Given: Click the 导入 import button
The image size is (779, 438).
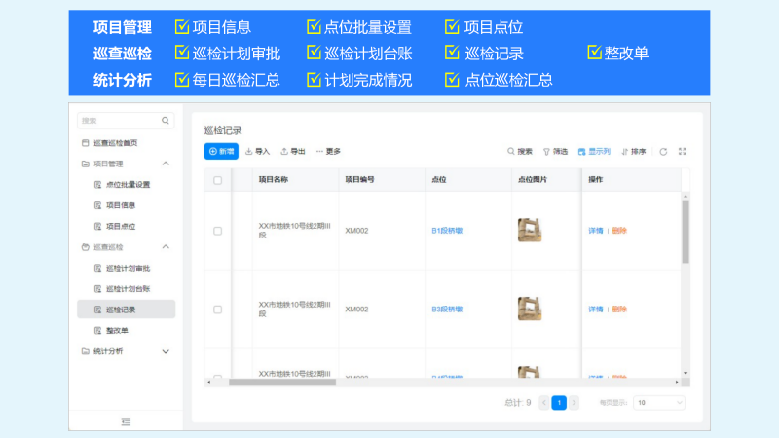Looking at the screenshot, I should point(257,152).
